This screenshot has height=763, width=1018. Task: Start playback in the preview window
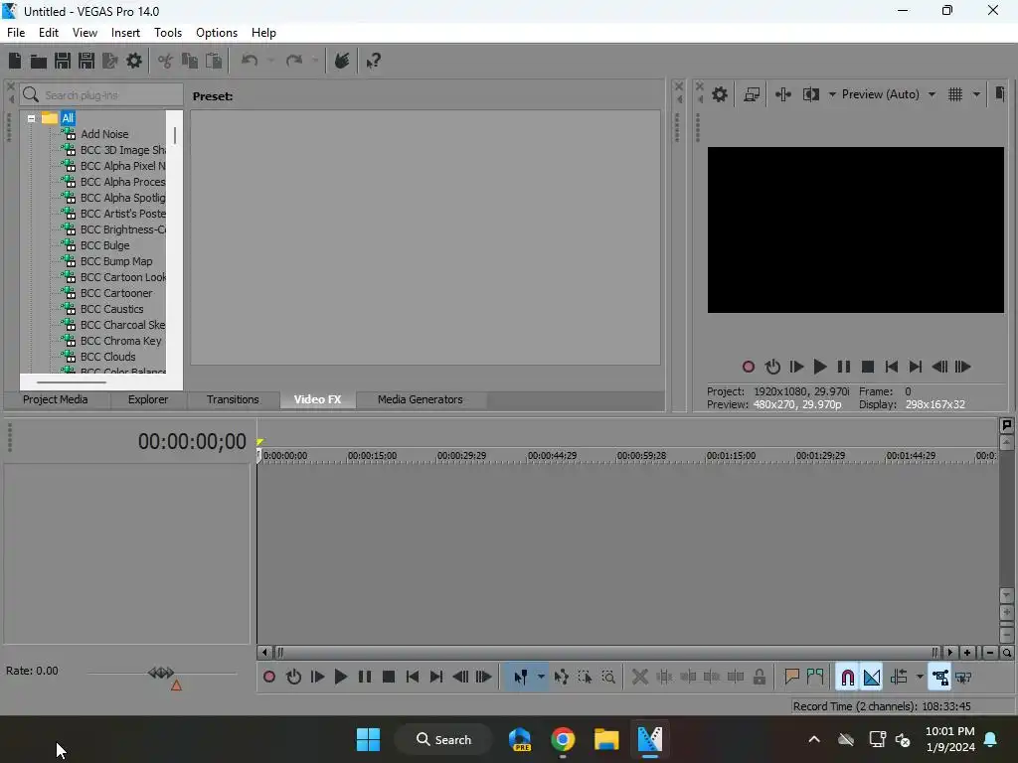point(820,368)
